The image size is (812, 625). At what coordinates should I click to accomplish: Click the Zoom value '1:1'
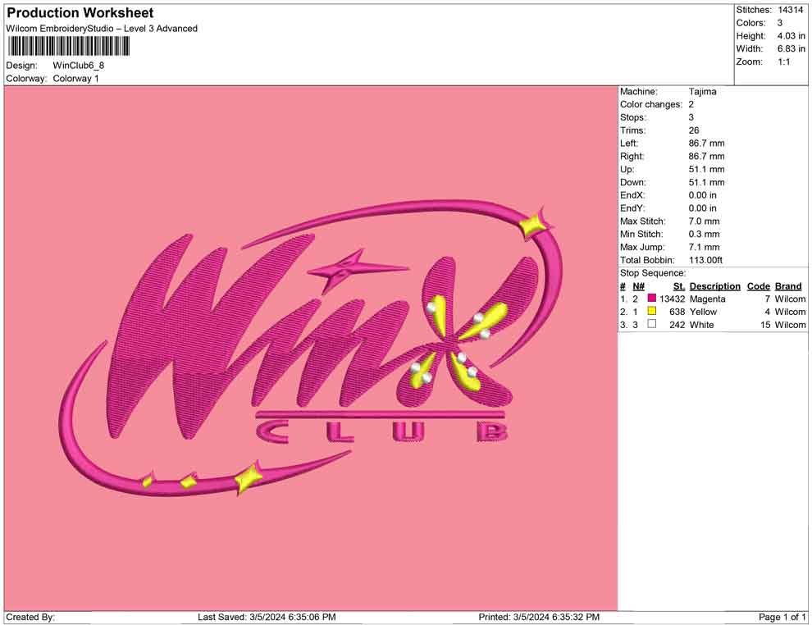pos(783,62)
